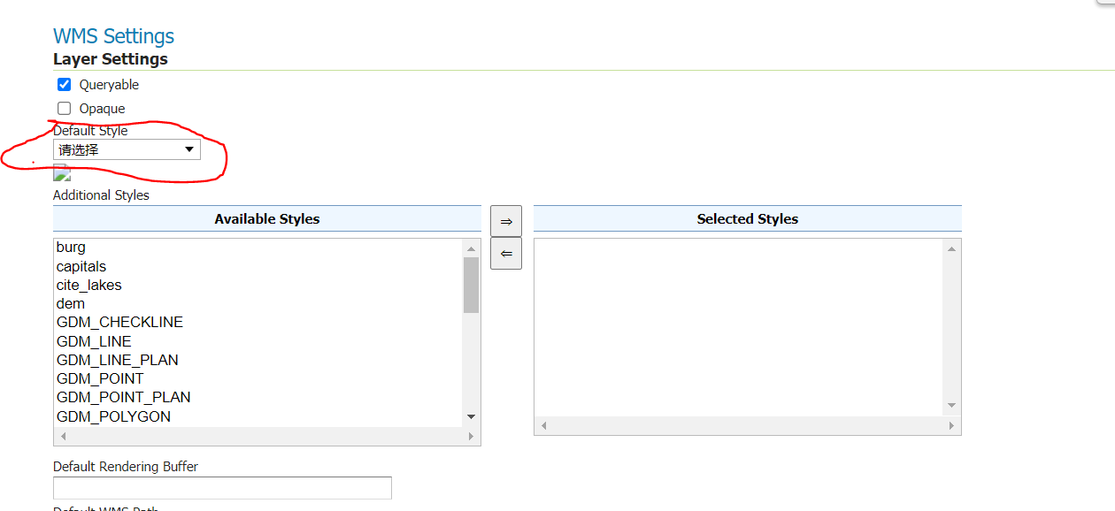Click left arrow of Selected Styles horizontal scrollbar
The width and height of the screenshot is (1115, 511).
[544, 426]
